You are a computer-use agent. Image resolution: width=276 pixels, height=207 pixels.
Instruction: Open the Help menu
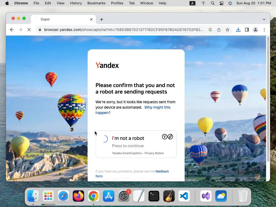coord(162,3)
